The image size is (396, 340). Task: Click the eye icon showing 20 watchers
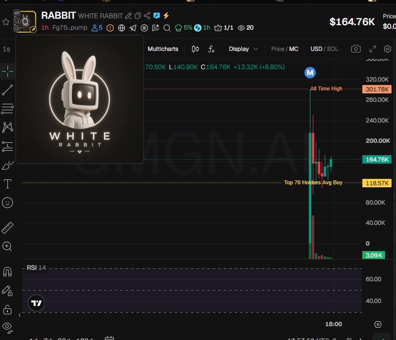point(246,28)
